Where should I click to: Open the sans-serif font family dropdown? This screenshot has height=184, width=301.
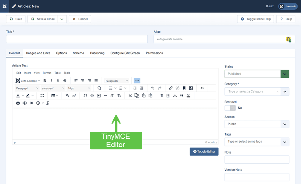click(53, 88)
